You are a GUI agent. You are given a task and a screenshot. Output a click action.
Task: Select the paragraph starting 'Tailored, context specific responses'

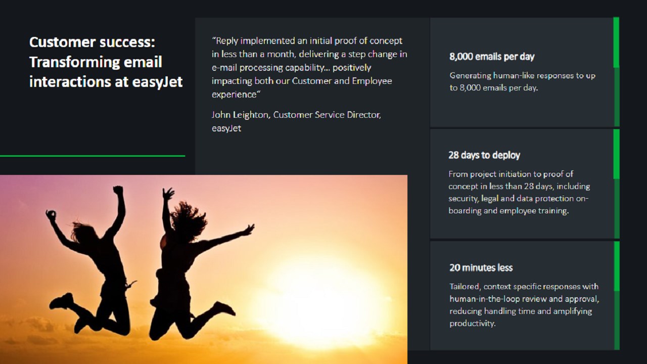pyautogui.click(x=525, y=305)
